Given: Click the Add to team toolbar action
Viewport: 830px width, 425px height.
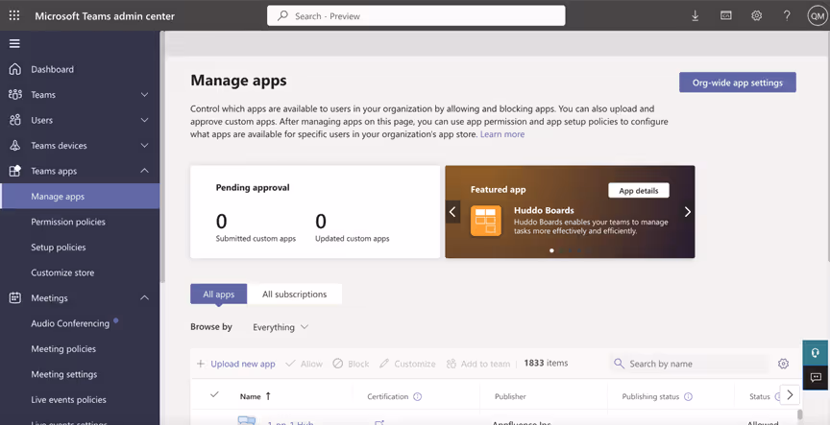Looking at the screenshot, I should pyautogui.click(x=478, y=364).
